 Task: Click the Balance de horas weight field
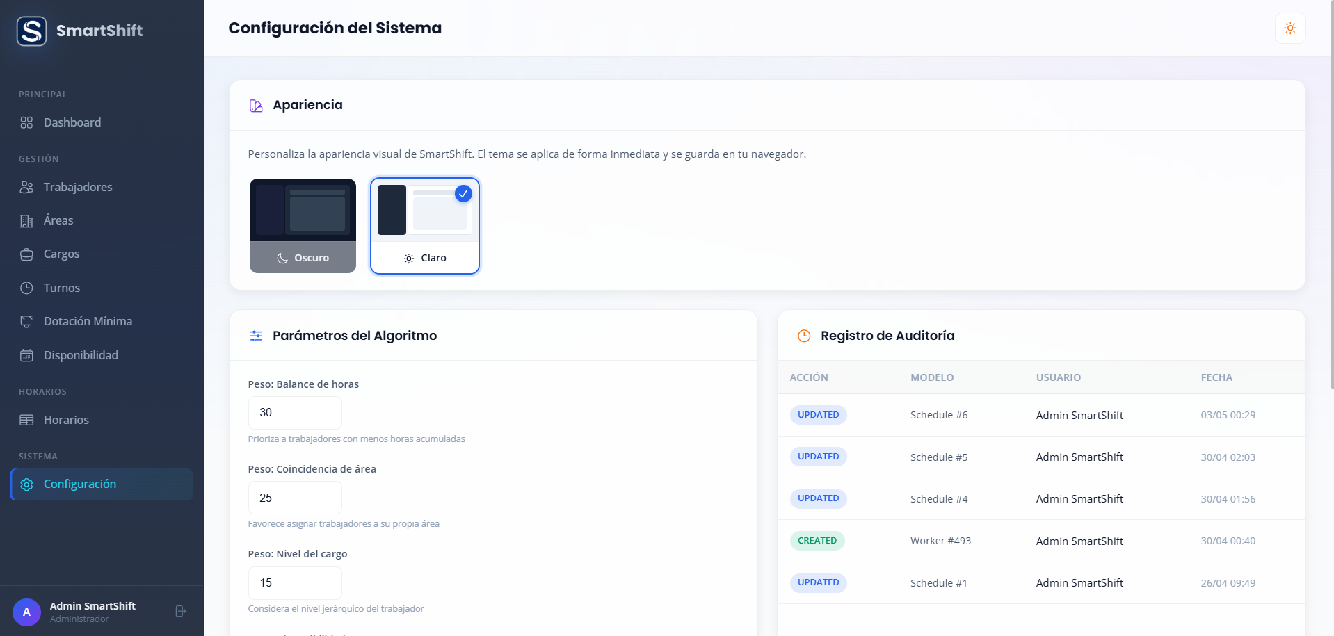coord(295,413)
